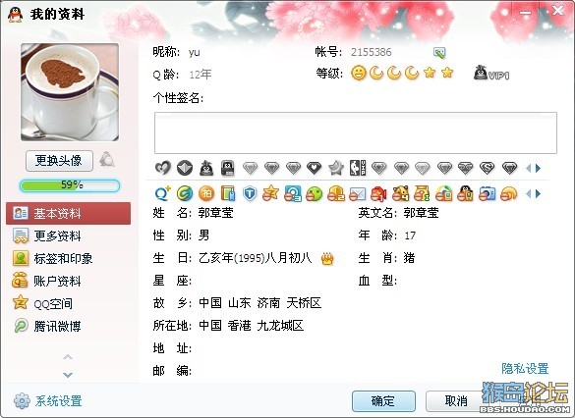Image resolution: width=575 pixels, height=418 pixels.
Task: Click the edit account icon beside 2155386
Action: (439, 53)
